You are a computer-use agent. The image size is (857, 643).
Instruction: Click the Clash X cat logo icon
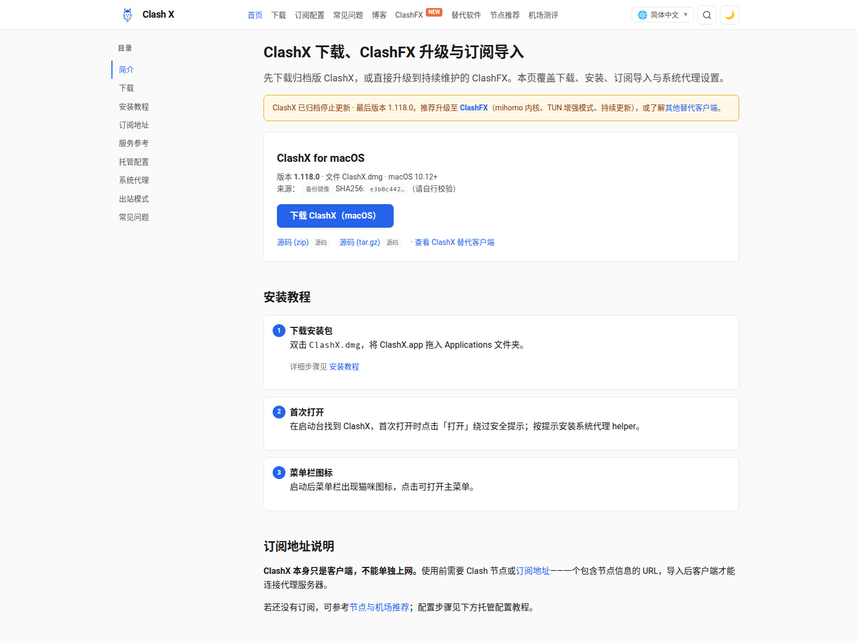(127, 15)
